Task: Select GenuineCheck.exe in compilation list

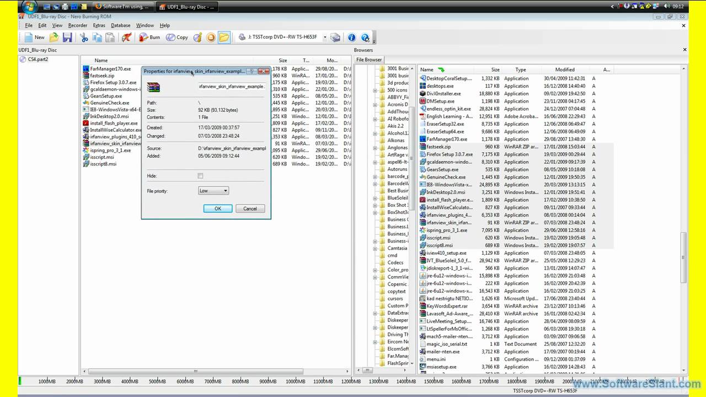Action: (110, 103)
